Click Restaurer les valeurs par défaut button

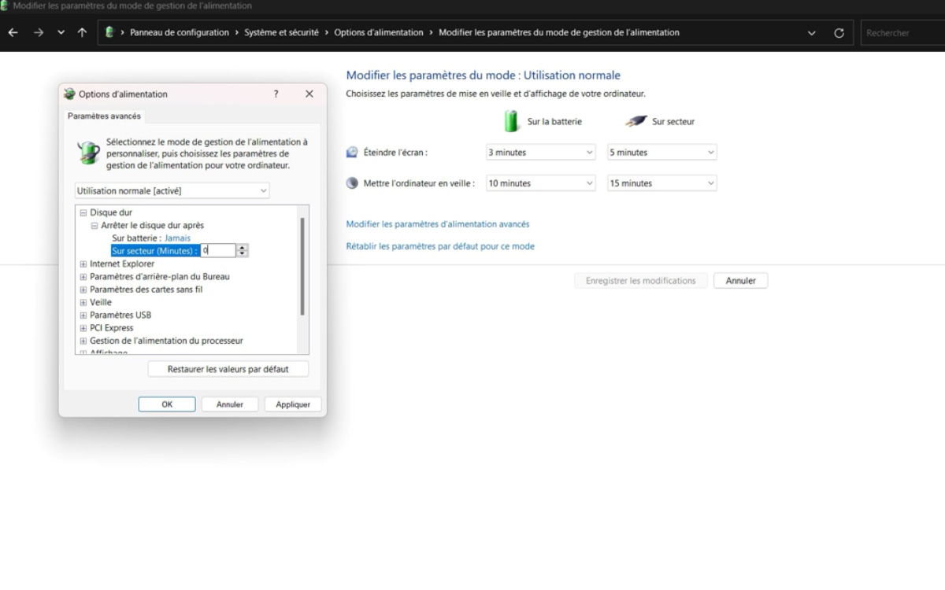point(228,369)
